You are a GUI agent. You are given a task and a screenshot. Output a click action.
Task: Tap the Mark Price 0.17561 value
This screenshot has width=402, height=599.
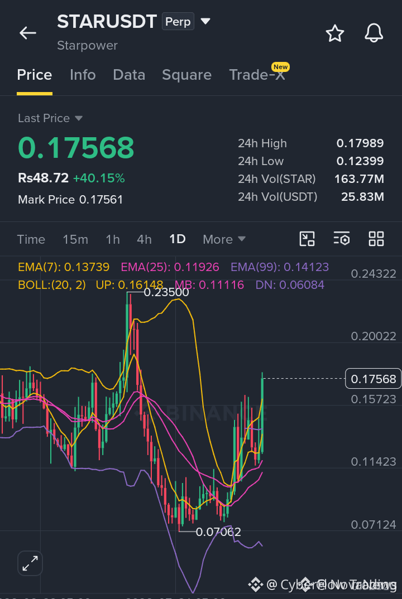(x=70, y=200)
